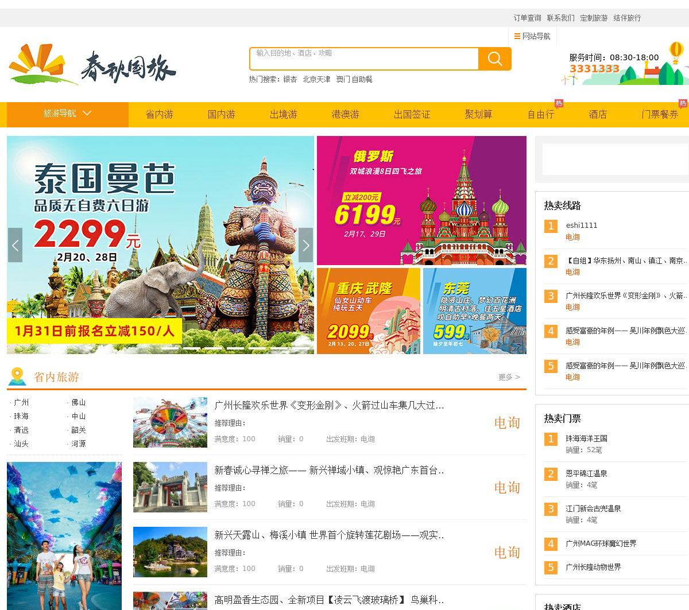This screenshot has width=689, height=610.
Task: Open the 重庆武隆 2099 promo banner
Action: [x=369, y=310]
